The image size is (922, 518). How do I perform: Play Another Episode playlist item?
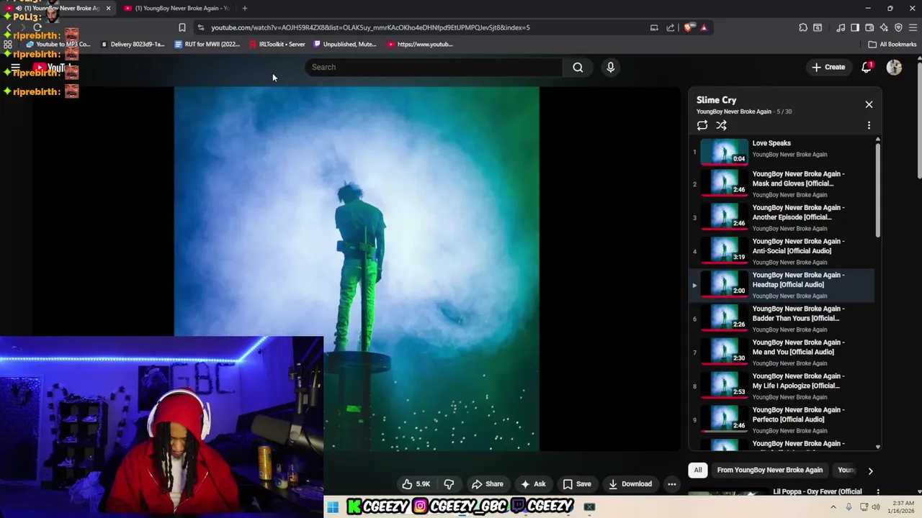782,218
